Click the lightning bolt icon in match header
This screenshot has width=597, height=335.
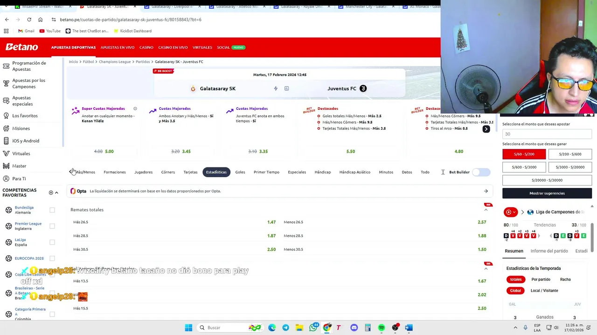[276, 88]
